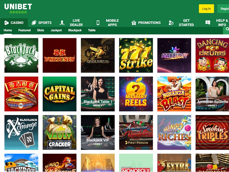Click the Live Dealer person icon

pyautogui.click(x=62, y=23)
